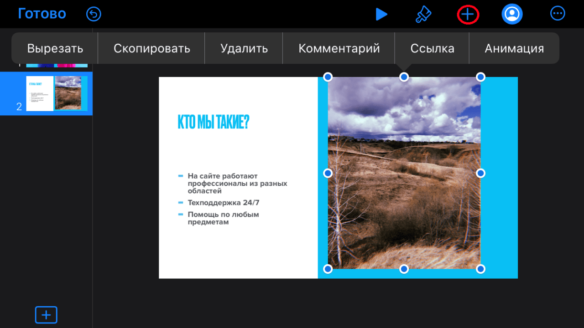This screenshot has width=584, height=328.
Task: Start the slideshow with the play icon
Action: 381,14
